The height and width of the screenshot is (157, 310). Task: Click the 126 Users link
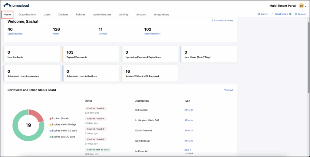pyautogui.click(x=56, y=34)
